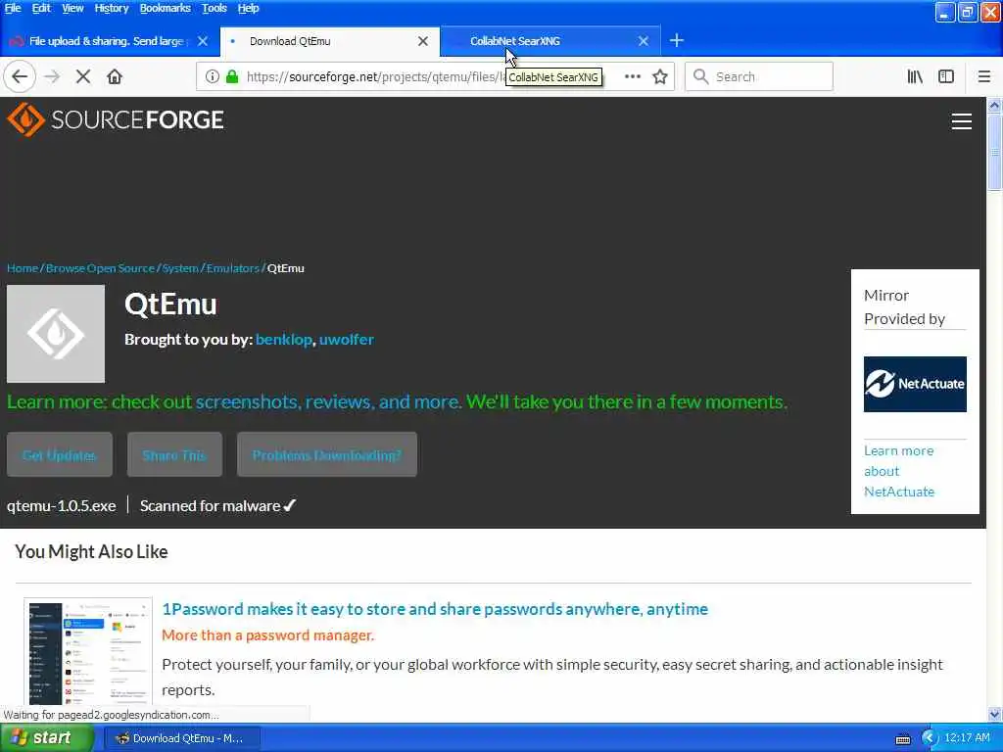Open uwolfer's profile link

tap(347, 340)
